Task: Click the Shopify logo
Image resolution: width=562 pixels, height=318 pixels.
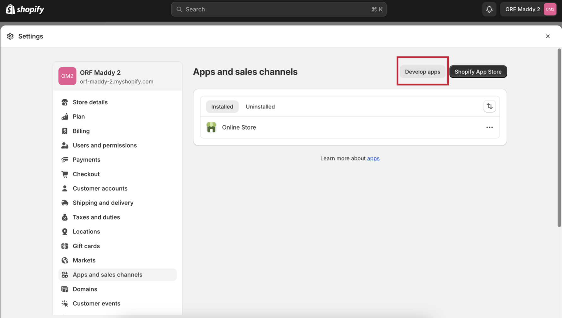Action: click(x=25, y=9)
